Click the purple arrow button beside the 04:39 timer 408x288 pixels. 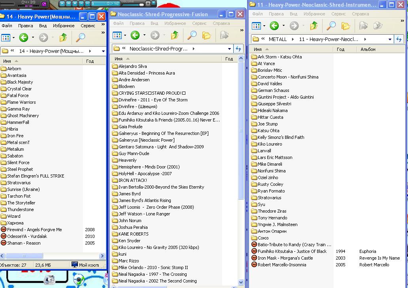(44, 4)
